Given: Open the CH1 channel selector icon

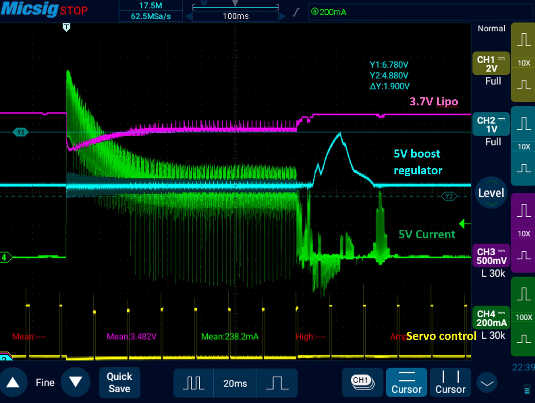Looking at the screenshot, I should pyautogui.click(x=363, y=382).
